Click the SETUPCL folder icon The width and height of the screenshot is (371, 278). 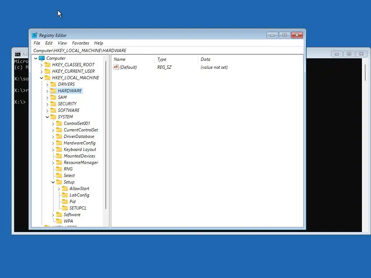(x=65, y=208)
